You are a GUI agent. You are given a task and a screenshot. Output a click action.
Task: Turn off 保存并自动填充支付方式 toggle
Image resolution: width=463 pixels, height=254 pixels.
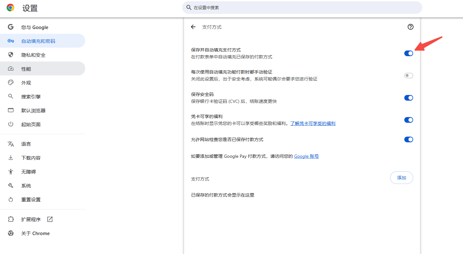(408, 53)
